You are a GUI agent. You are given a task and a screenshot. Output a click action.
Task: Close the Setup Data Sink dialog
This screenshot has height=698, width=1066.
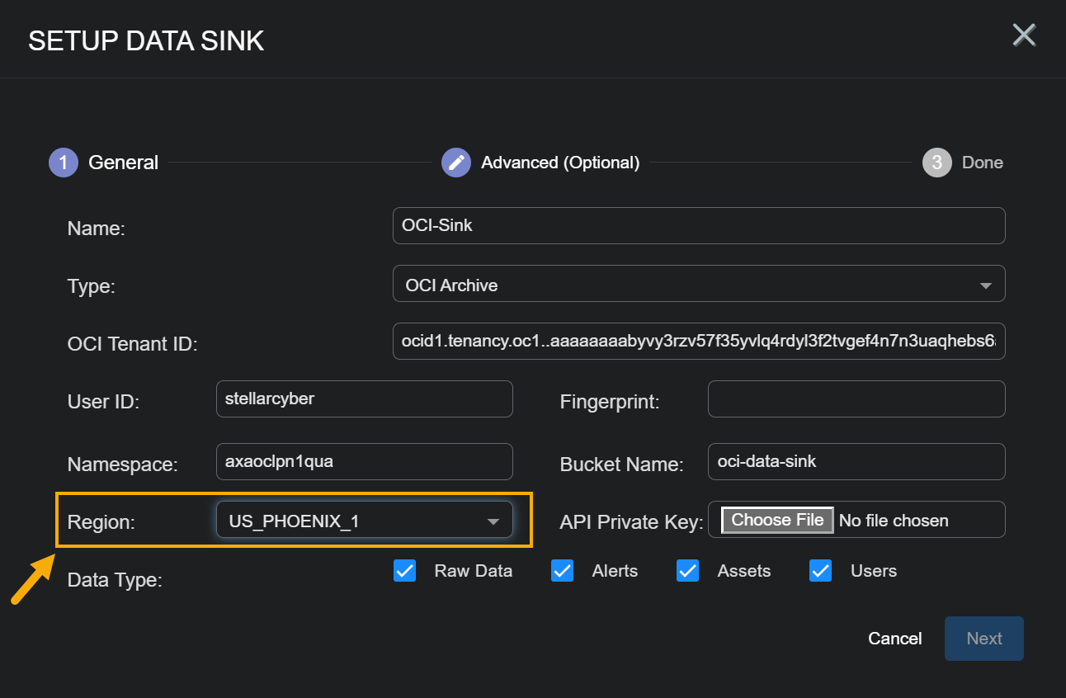[x=1024, y=35]
